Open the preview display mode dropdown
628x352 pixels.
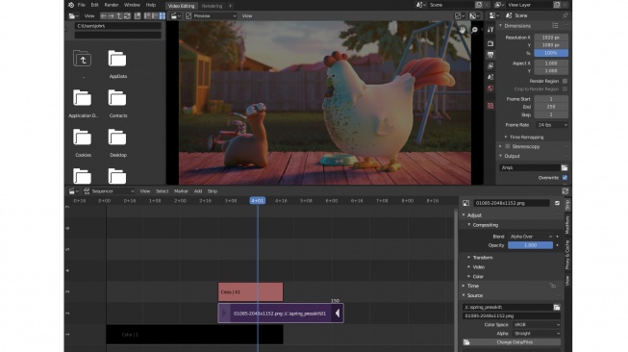coord(211,16)
